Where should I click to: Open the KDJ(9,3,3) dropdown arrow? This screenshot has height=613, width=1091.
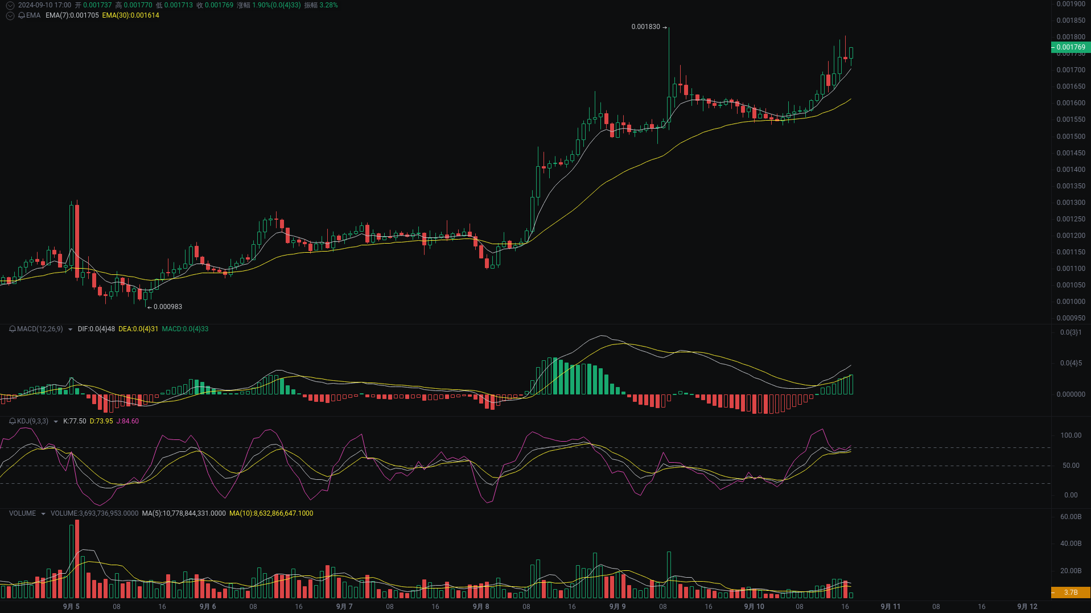point(55,421)
